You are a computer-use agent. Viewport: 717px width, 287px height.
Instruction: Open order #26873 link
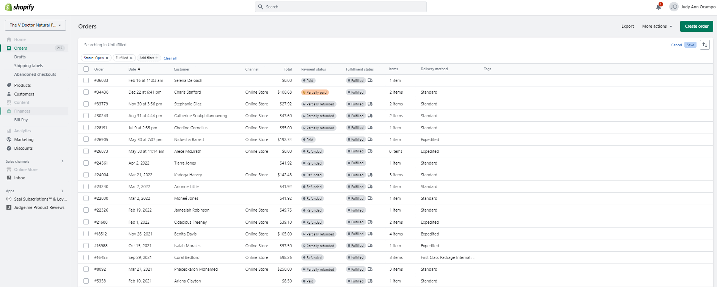coord(101,151)
